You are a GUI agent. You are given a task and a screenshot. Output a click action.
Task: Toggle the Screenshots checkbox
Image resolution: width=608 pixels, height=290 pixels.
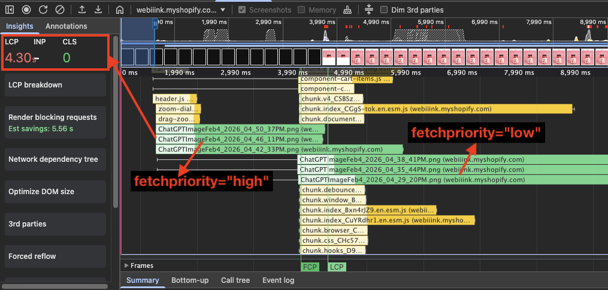pyautogui.click(x=242, y=10)
